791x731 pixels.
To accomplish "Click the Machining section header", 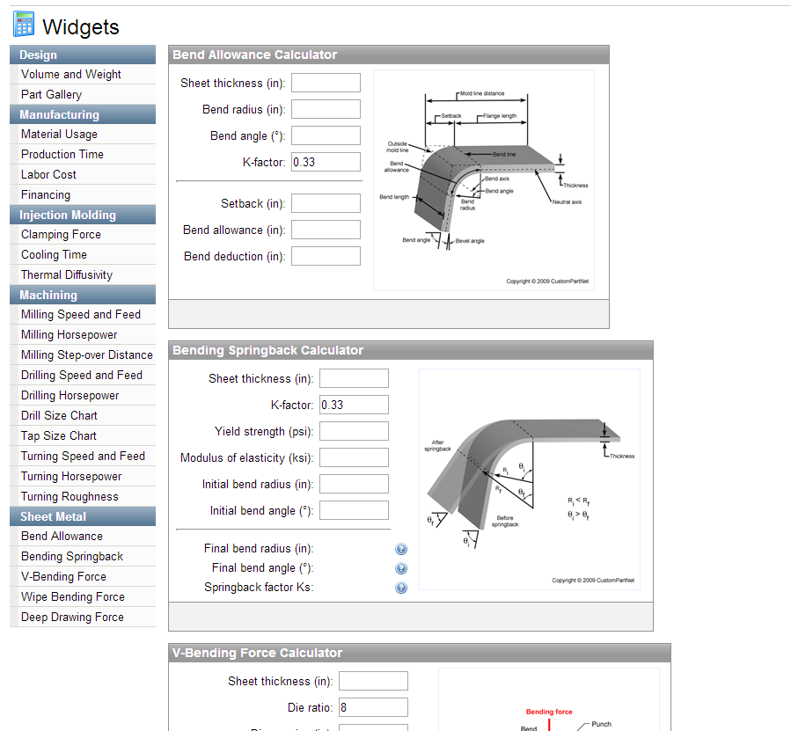I will [83, 295].
